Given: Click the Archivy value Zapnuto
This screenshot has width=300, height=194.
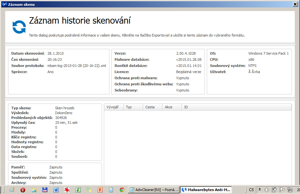Looking at the screenshot, I should coord(56,183).
